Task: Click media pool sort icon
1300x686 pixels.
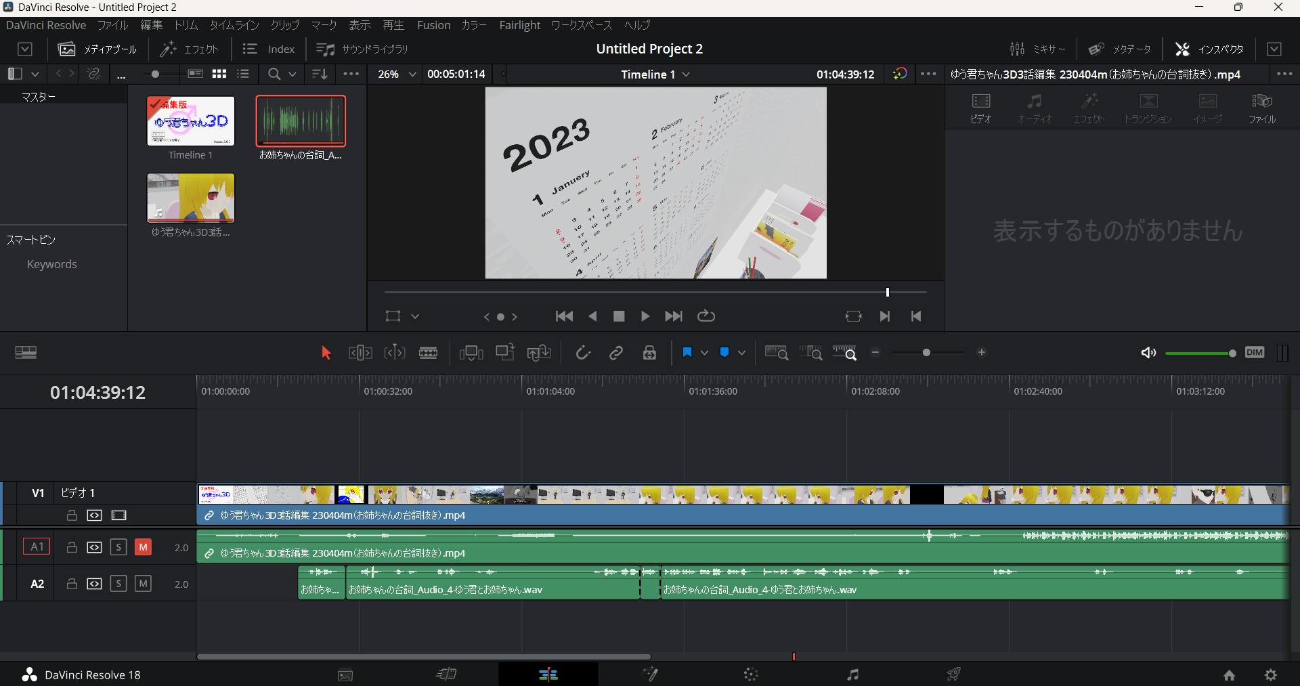Action: (x=320, y=74)
